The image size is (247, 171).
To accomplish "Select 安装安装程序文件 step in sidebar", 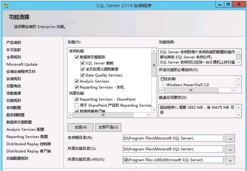I will (x=21, y=72).
